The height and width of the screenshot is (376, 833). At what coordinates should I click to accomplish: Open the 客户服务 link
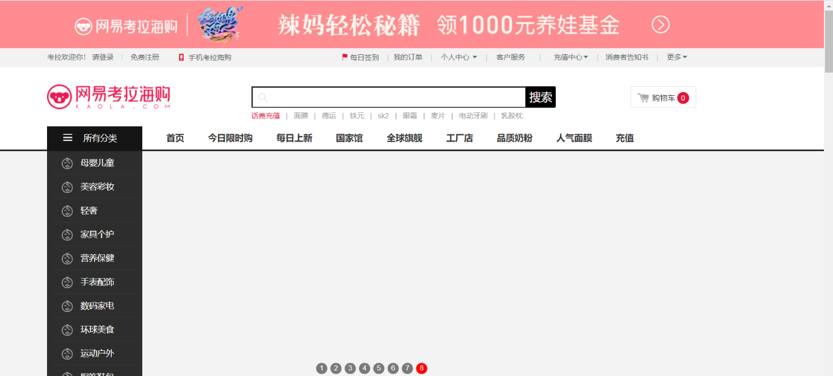511,57
